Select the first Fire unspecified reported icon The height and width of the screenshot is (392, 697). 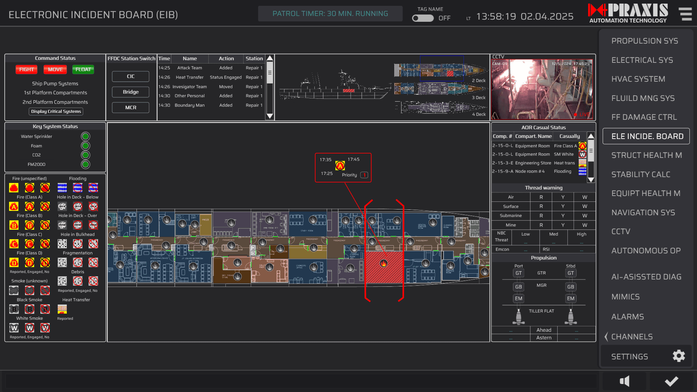14,188
